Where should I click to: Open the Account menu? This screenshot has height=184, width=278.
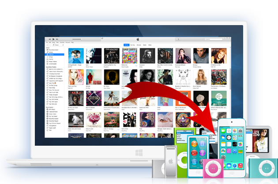[x=68, y=42]
